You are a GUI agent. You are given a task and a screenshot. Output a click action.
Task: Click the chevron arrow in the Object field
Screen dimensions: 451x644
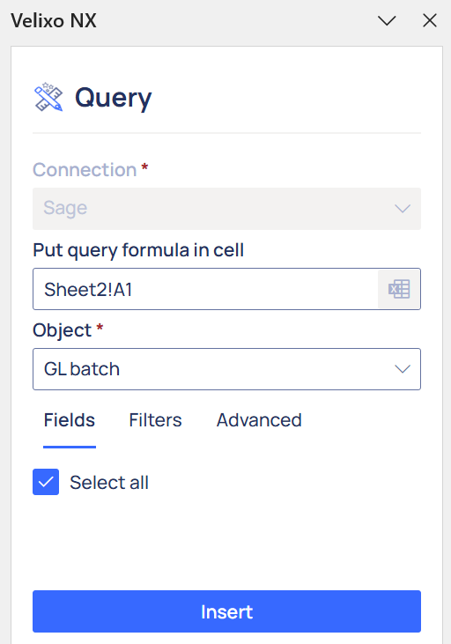[x=403, y=369]
